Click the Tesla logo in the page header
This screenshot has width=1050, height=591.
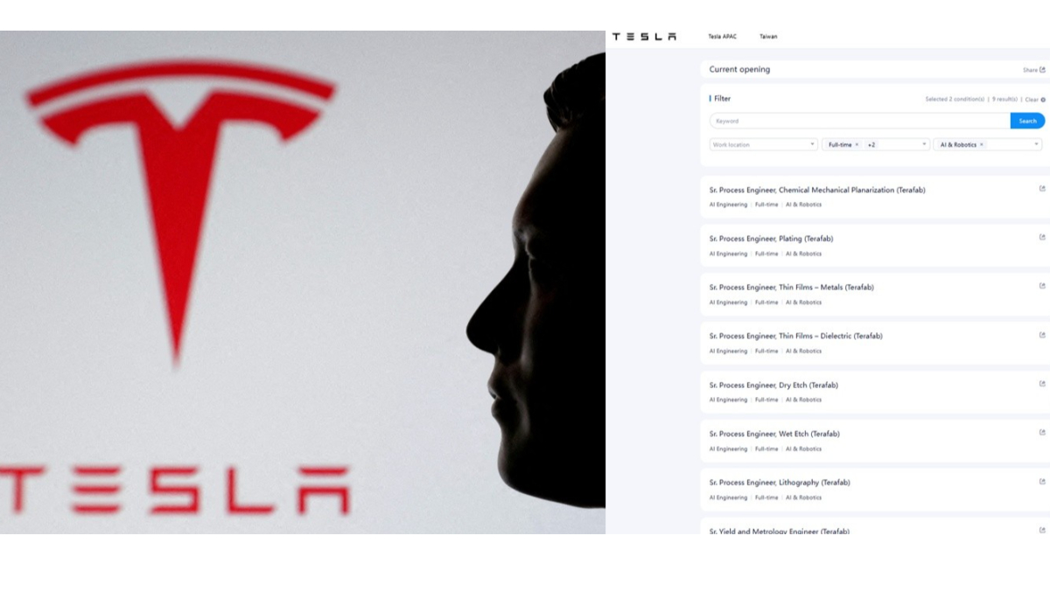pyautogui.click(x=644, y=37)
